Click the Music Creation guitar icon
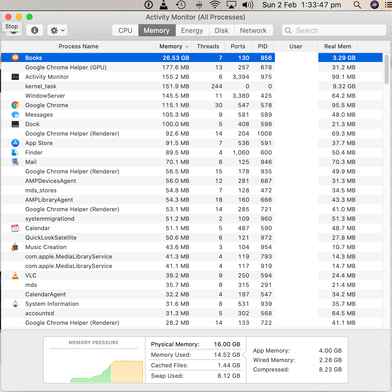 [x=15, y=247]
